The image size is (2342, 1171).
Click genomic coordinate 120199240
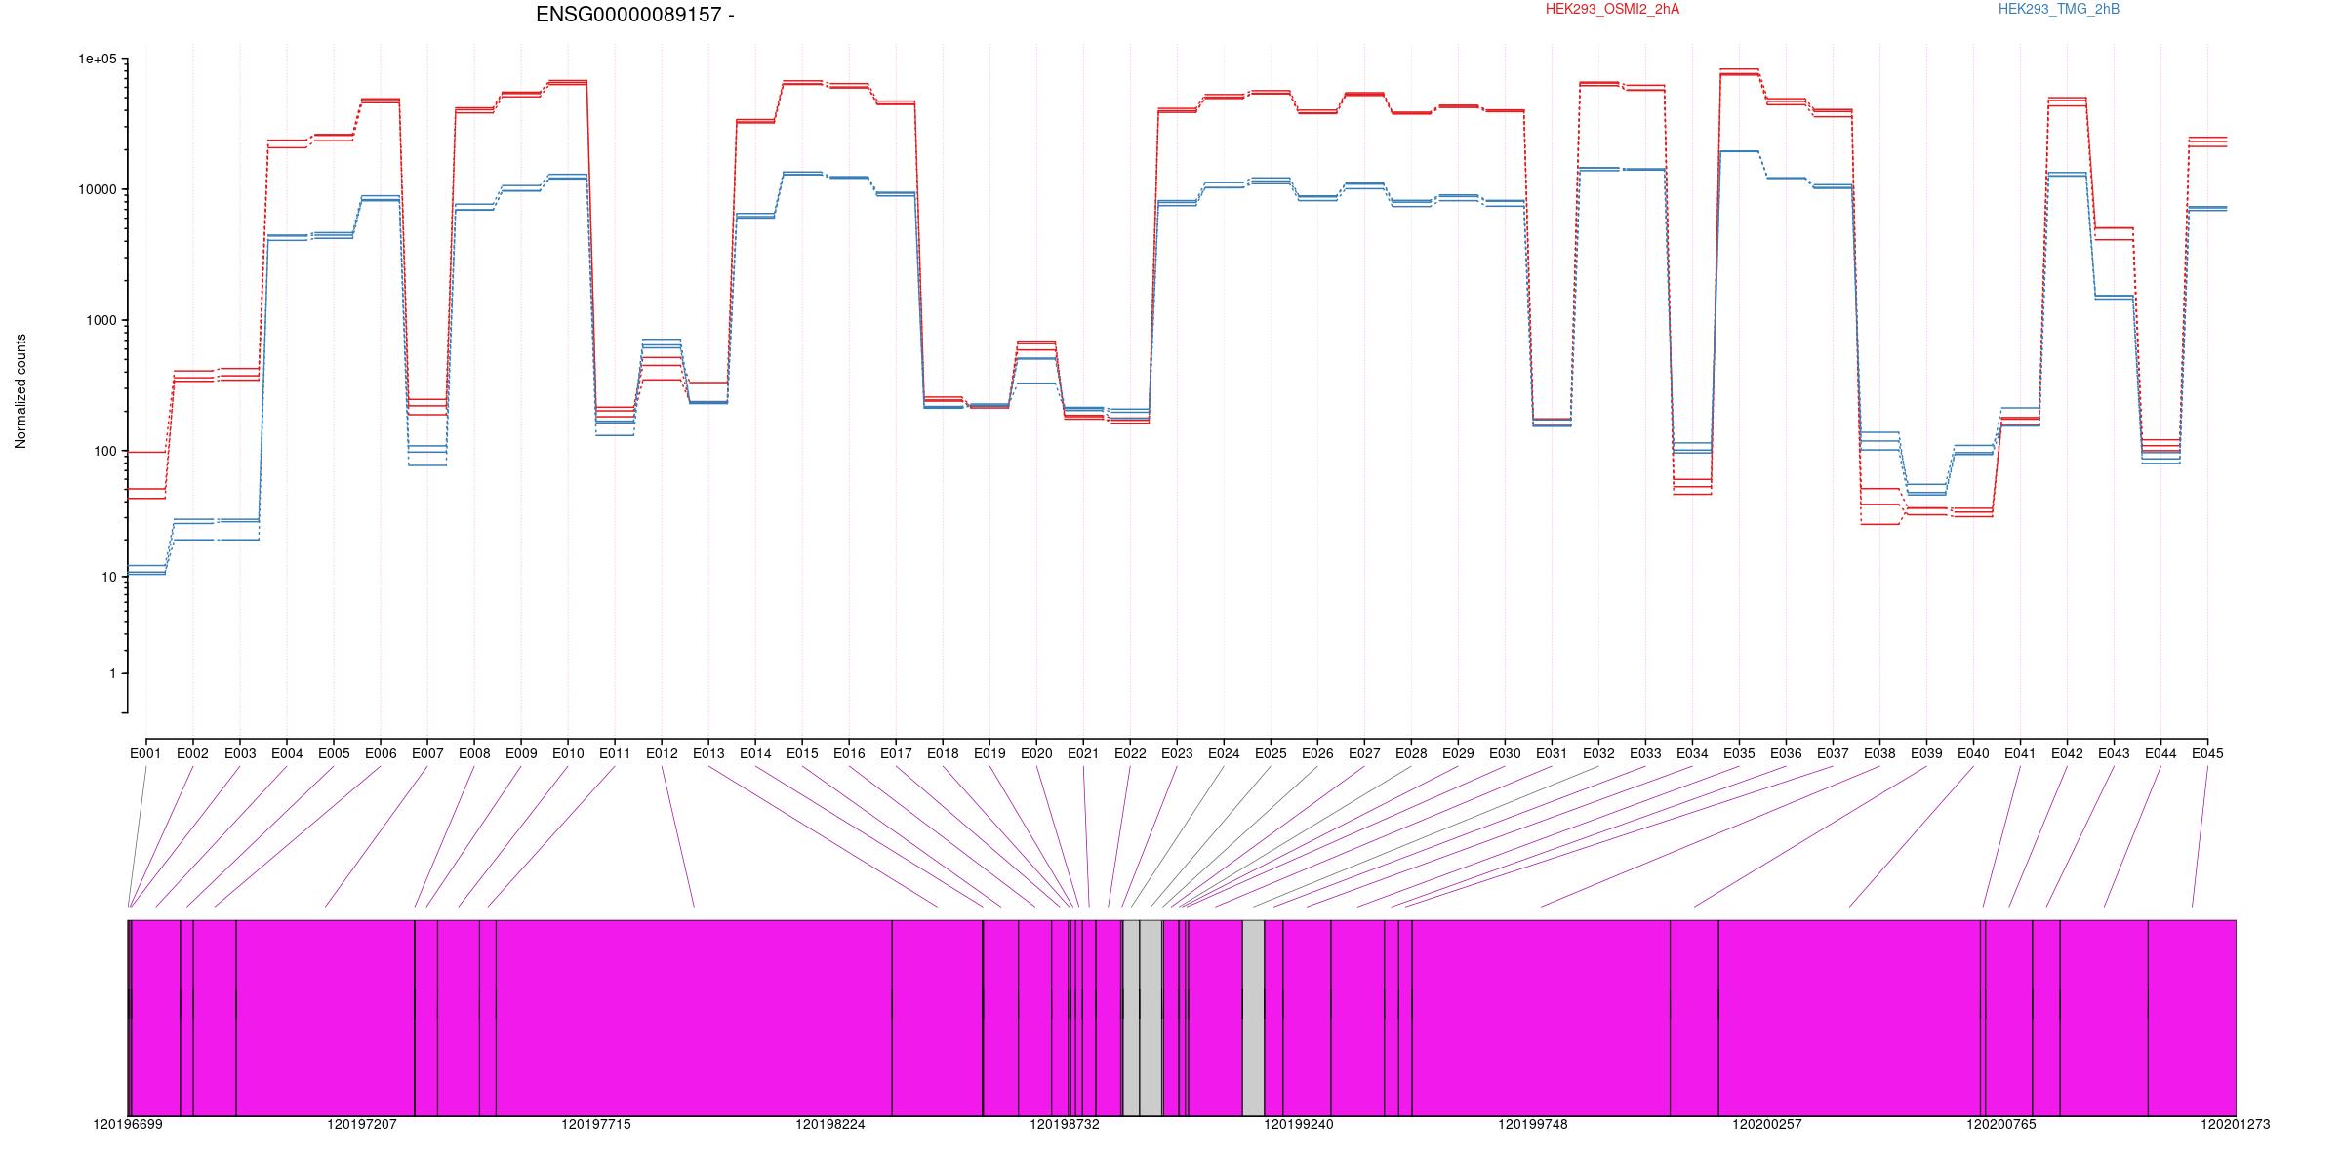click(1299, 1125)
